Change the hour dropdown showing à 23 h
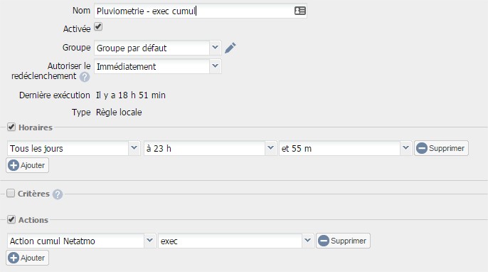 pos(210,148)
